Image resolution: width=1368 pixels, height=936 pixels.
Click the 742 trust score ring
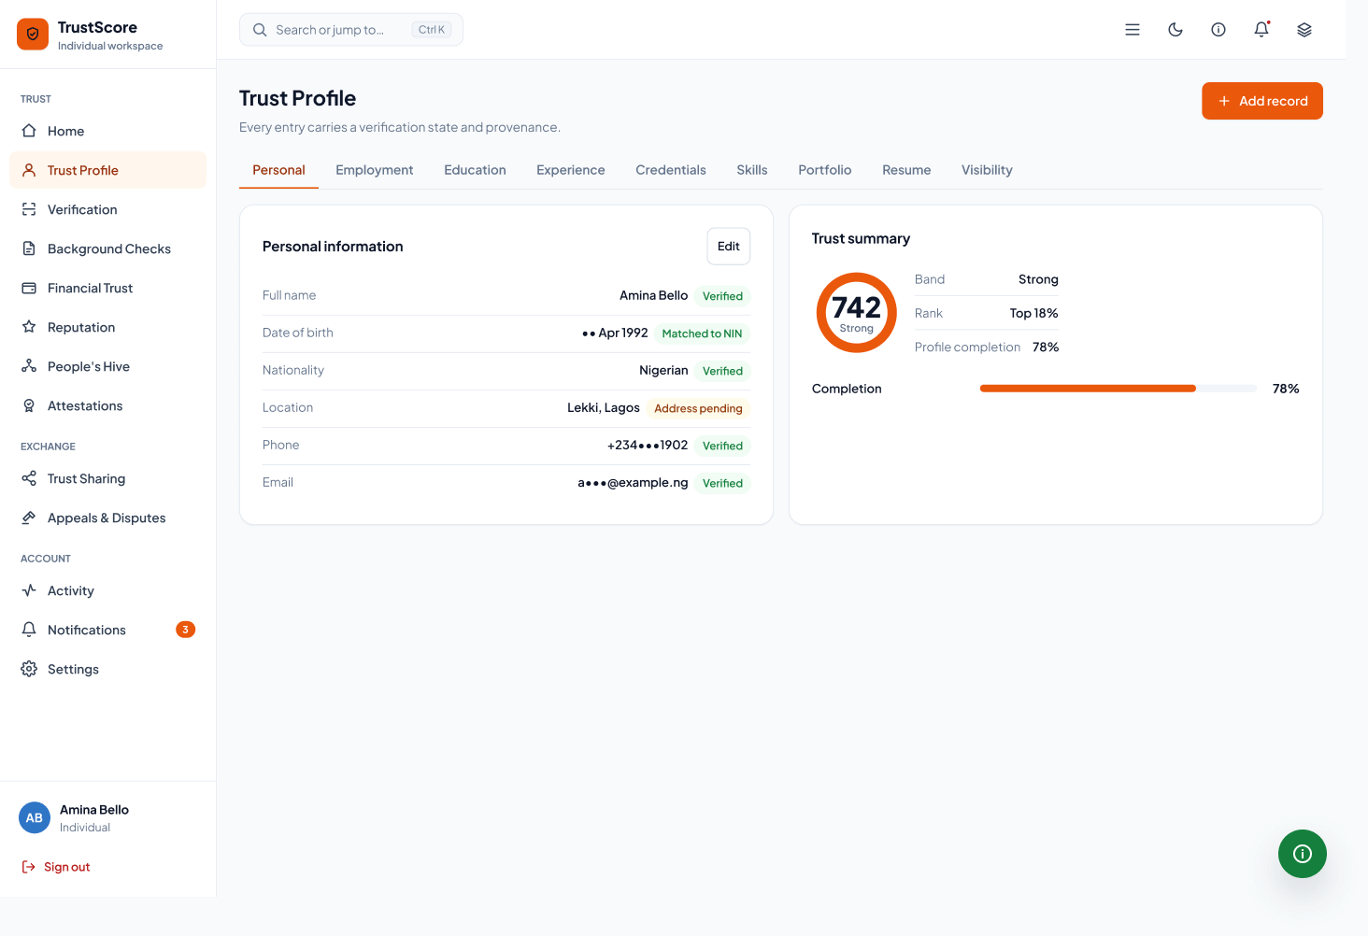(x=857, y=313)
